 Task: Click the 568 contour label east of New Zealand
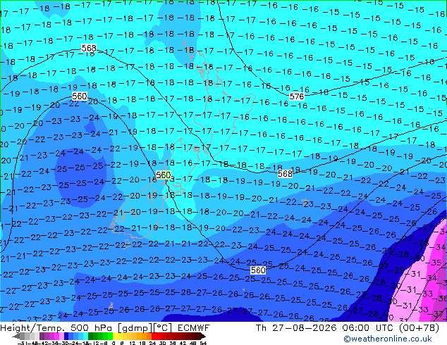coord(285,173)
